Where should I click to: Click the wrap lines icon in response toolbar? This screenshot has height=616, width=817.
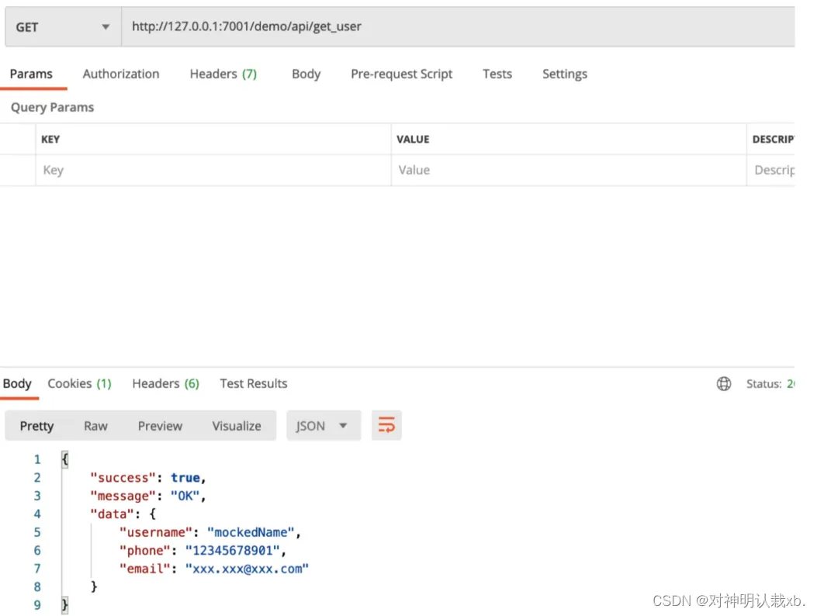(x=386, y=425)
